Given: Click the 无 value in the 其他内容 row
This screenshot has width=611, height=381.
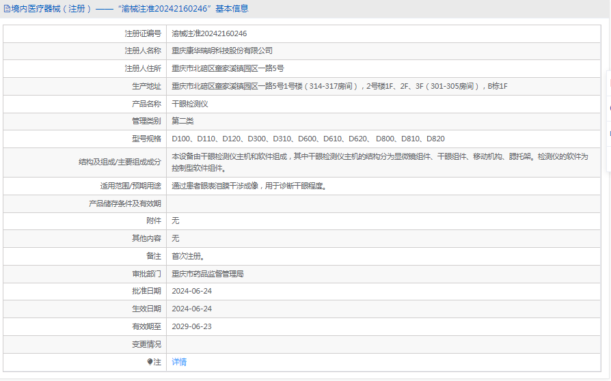Looking at the screenshot, I should point(176,238).
